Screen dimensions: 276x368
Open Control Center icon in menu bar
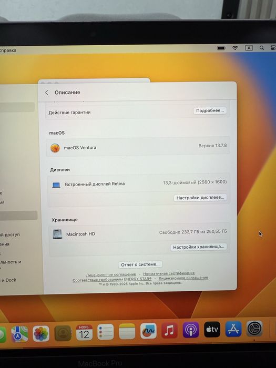273,48
